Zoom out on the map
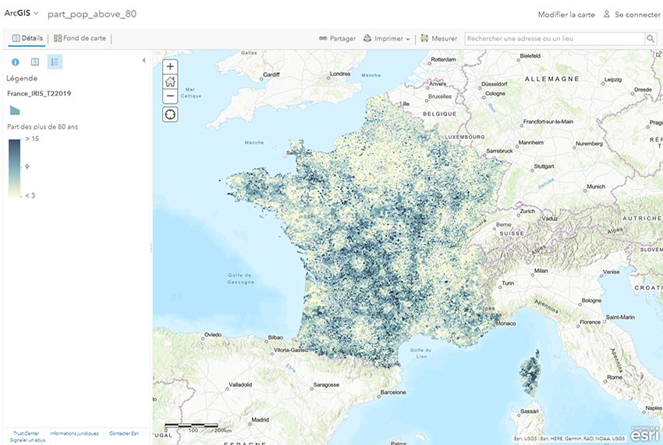Screen dimensions: 663x445 (170, 96)
